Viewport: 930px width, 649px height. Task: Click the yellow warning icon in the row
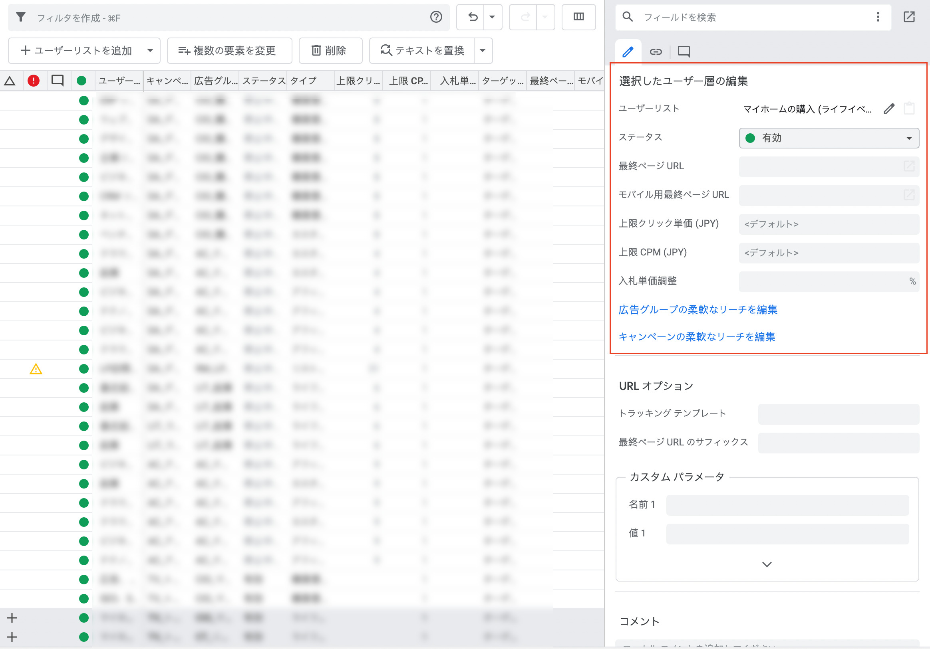[x=36, y=369]
